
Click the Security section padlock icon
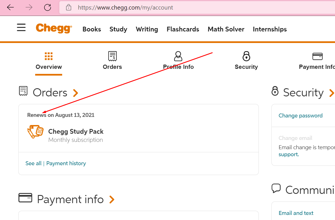coord(275,91)
